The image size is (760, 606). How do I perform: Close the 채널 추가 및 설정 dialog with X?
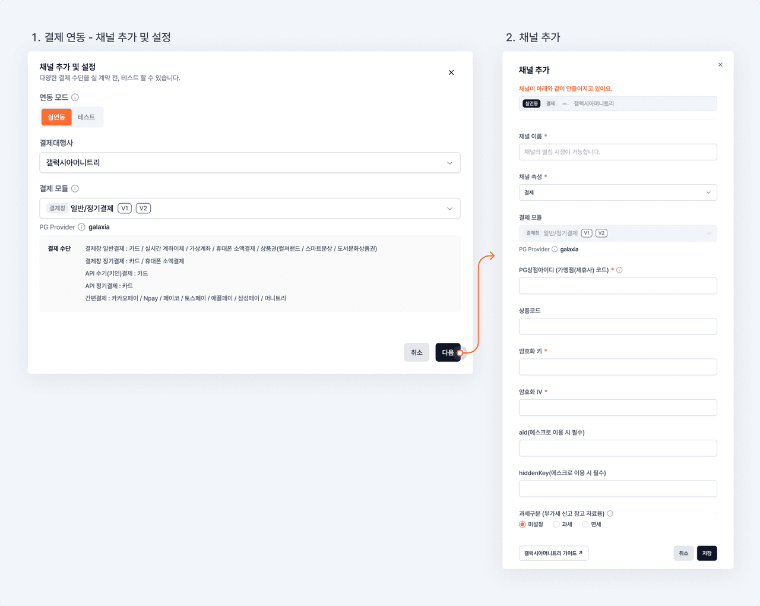click(451, 72)
